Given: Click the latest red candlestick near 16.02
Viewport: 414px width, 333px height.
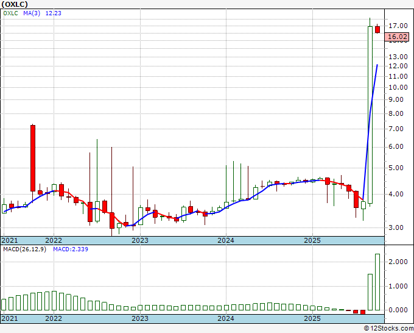Looking at the screenshot, I should (x=377, y=29).
